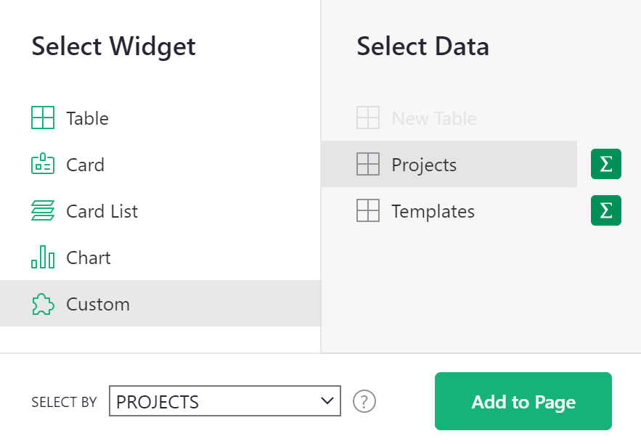Click the help question mark icon
Image resolution: width=641 pixels, height=444 pixels.
point(364,401)
